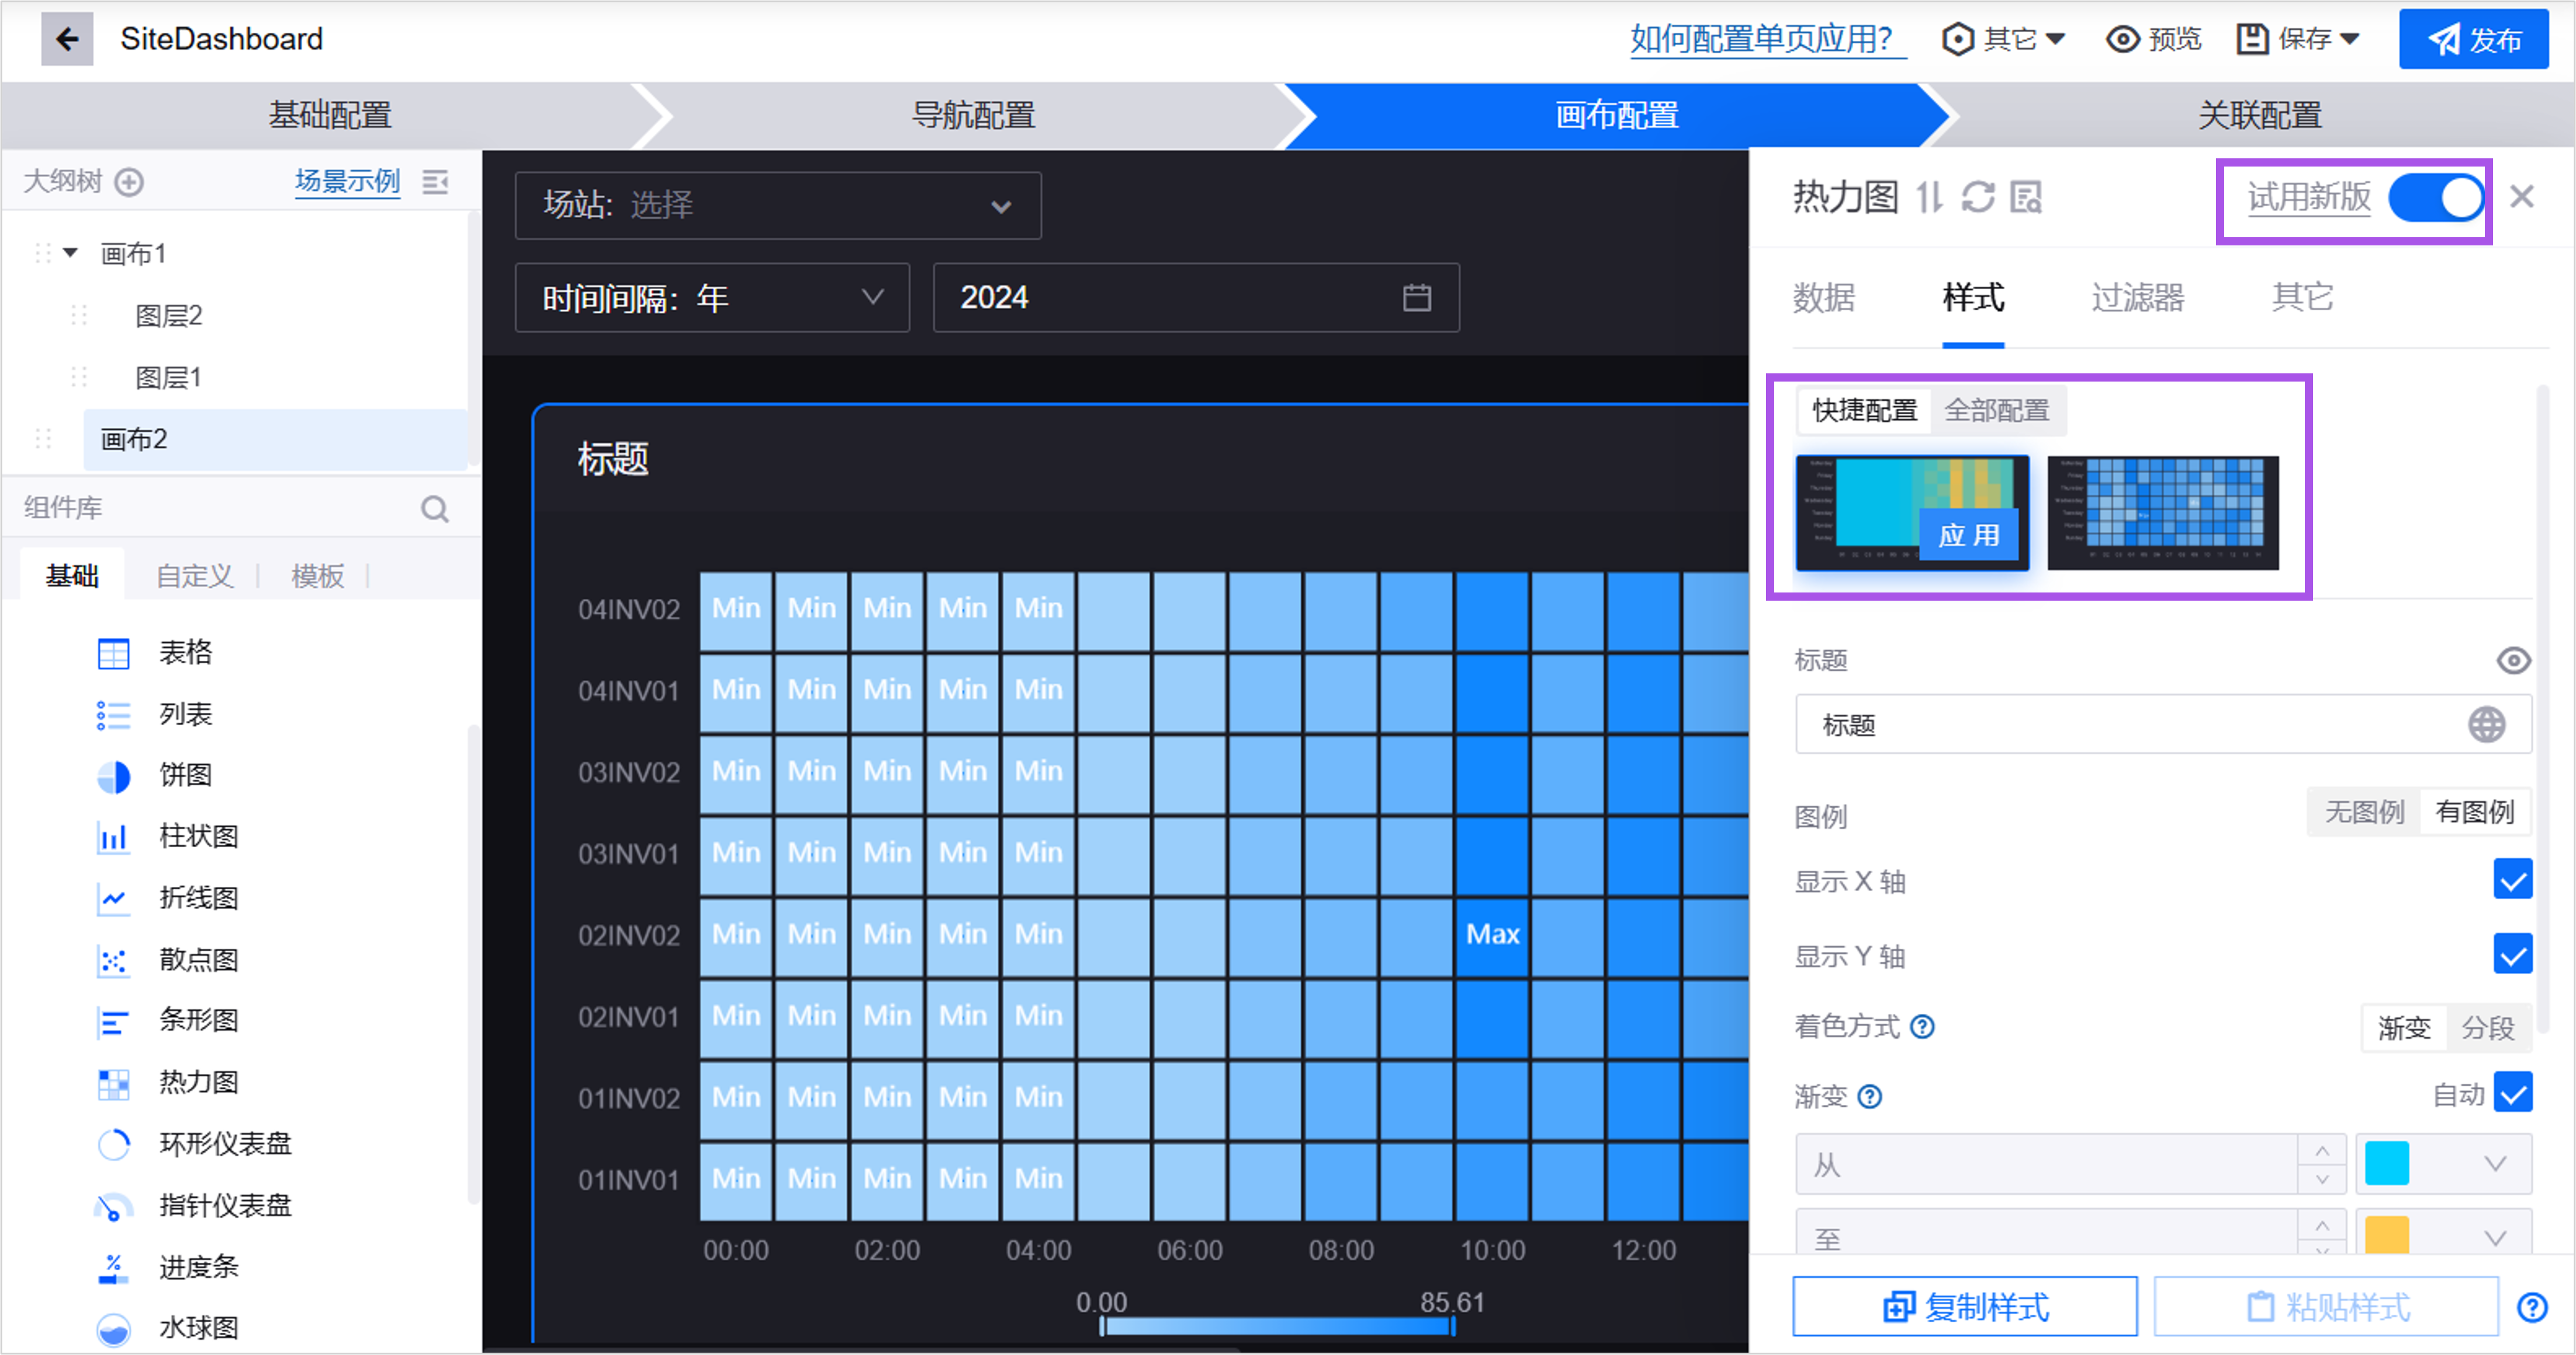2576x1355 pixels.
Task: Click the back arrow next to SiteDashboard
Action: point(66,39)
